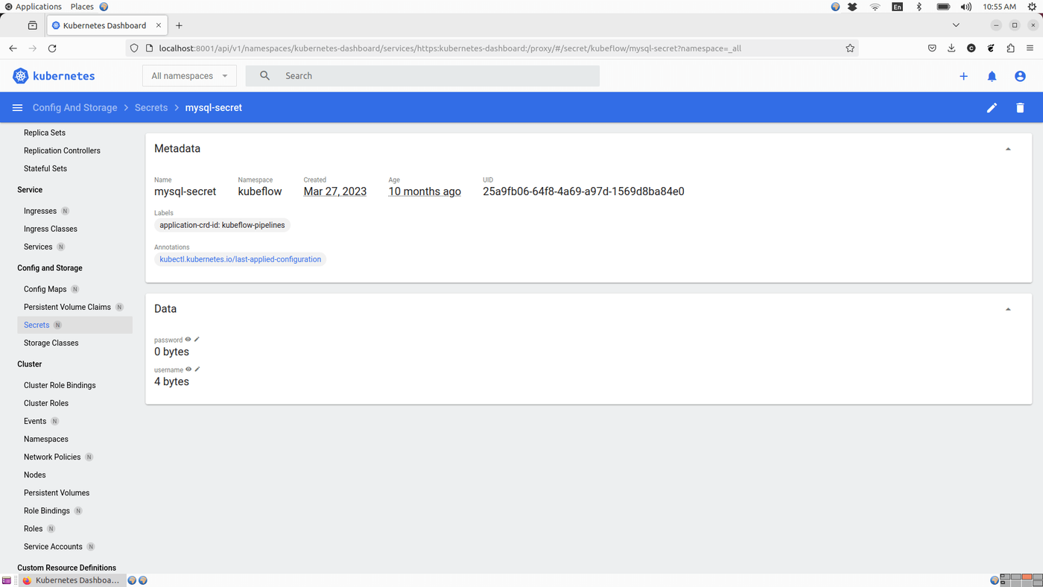This screenshot has height=587, width=1043.
Task: Edit the username value pencil icon
Action: coord(197,369)
